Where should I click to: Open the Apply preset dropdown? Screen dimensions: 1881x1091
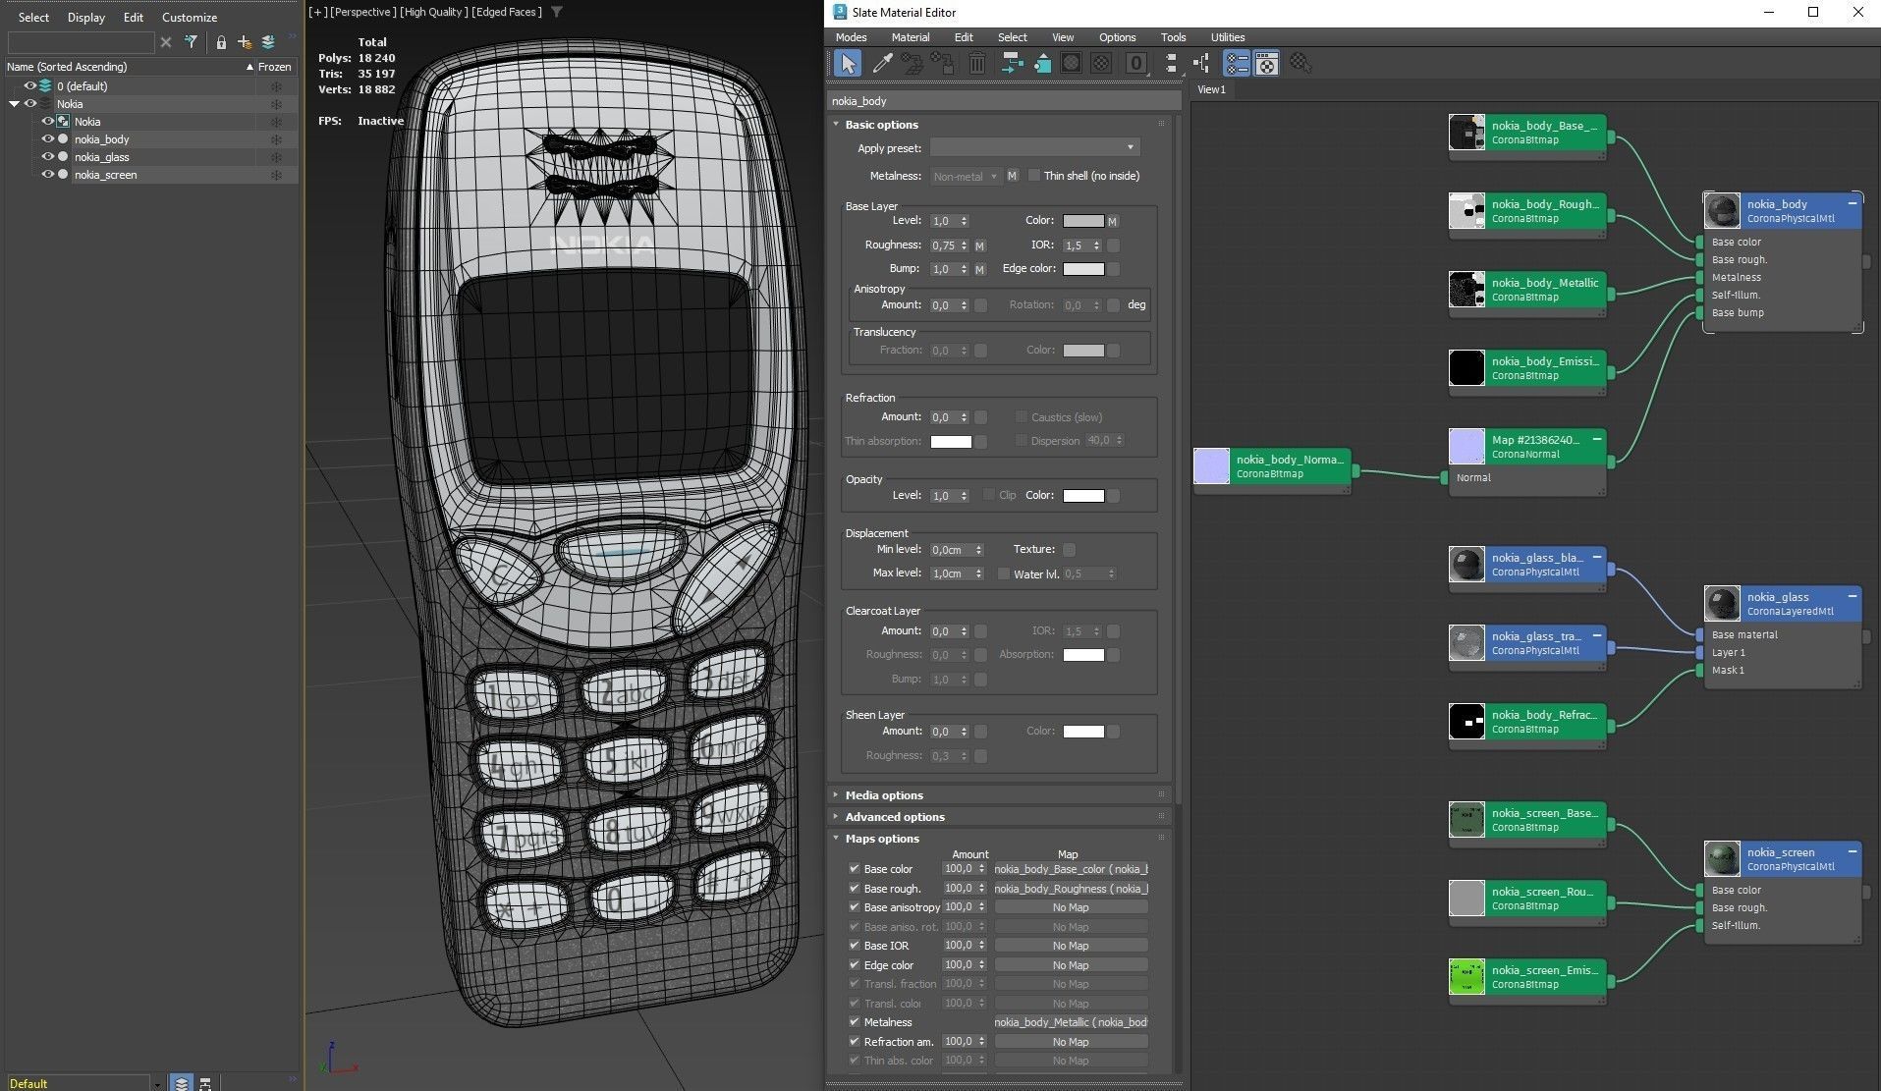1034,148
